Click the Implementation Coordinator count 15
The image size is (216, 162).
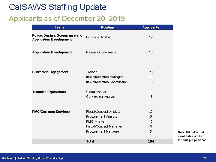click(x=151, y=82)
